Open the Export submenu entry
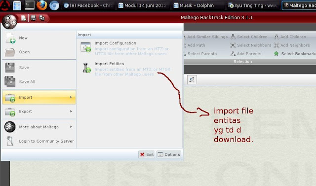Viewport: 316px width, 186px height. coord(39,112)
